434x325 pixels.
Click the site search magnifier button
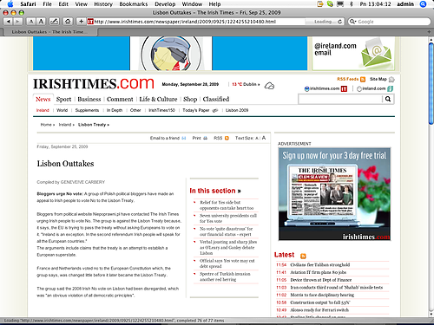pos(388,99)
